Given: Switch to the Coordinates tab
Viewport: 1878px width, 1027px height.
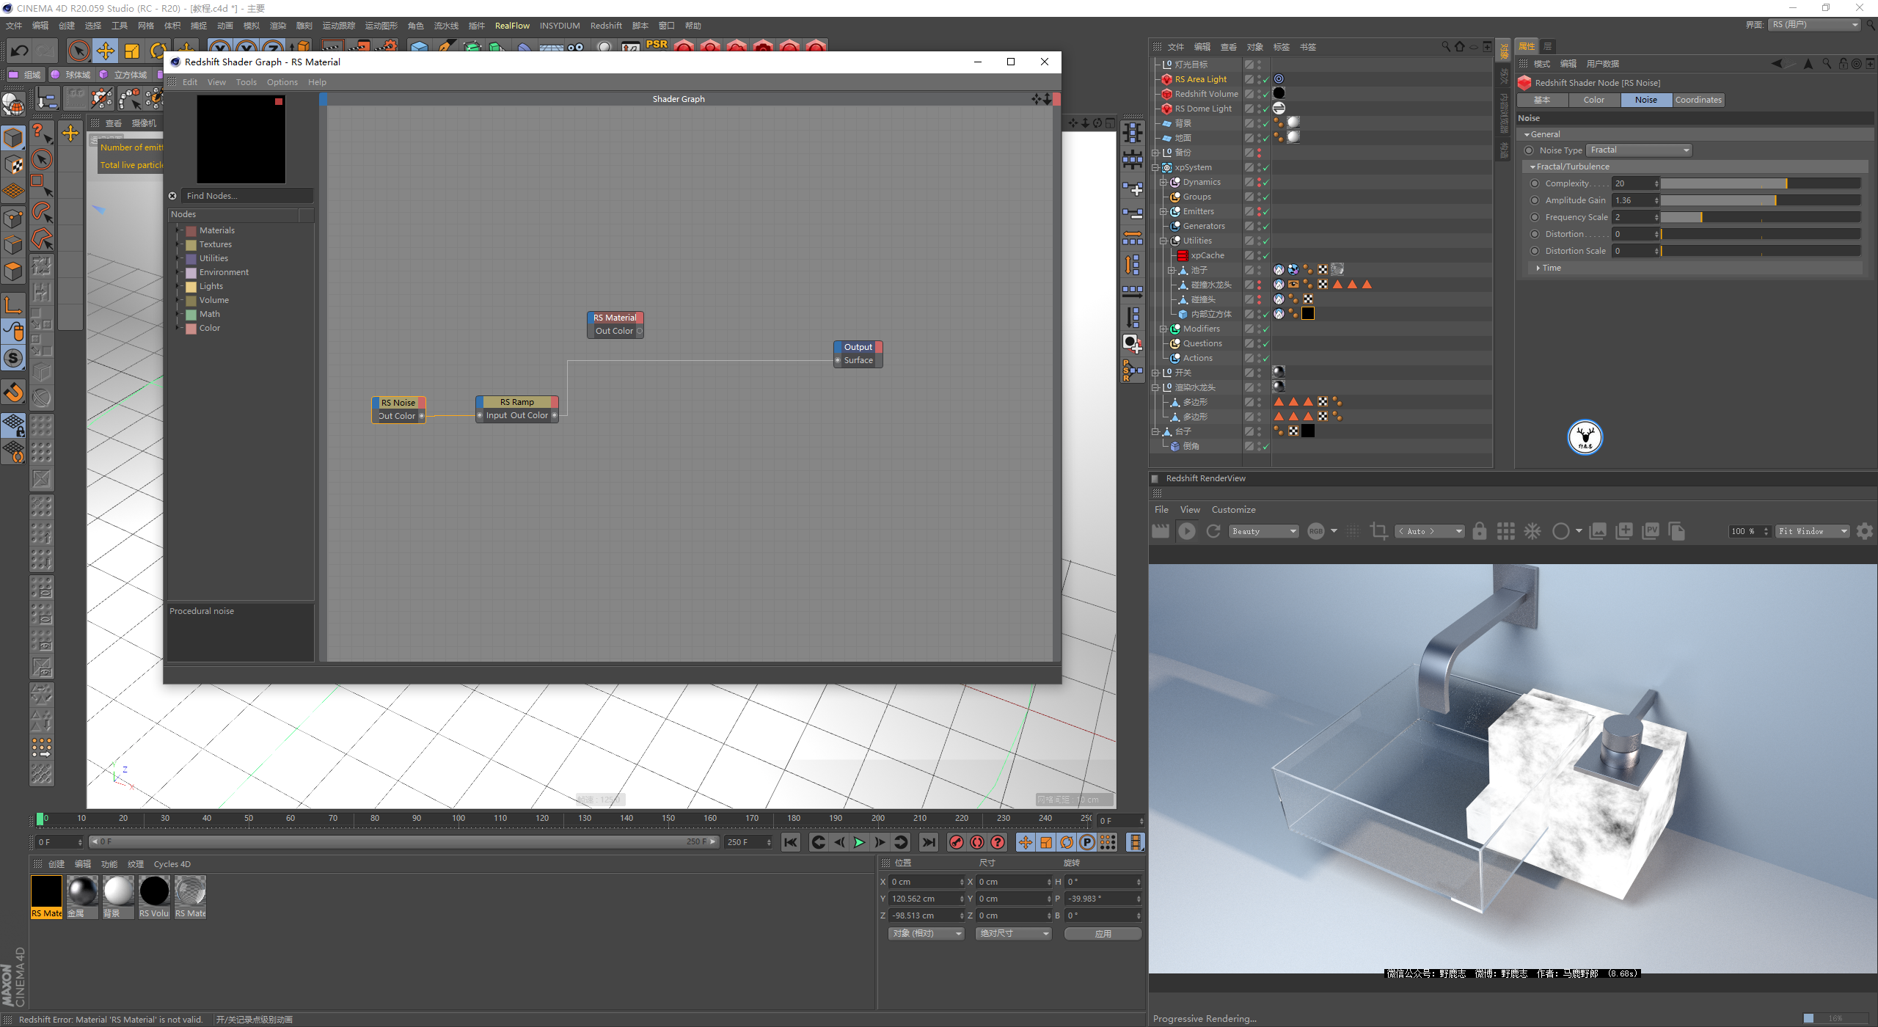Looking at the screenshot, I should point(1698,100).
